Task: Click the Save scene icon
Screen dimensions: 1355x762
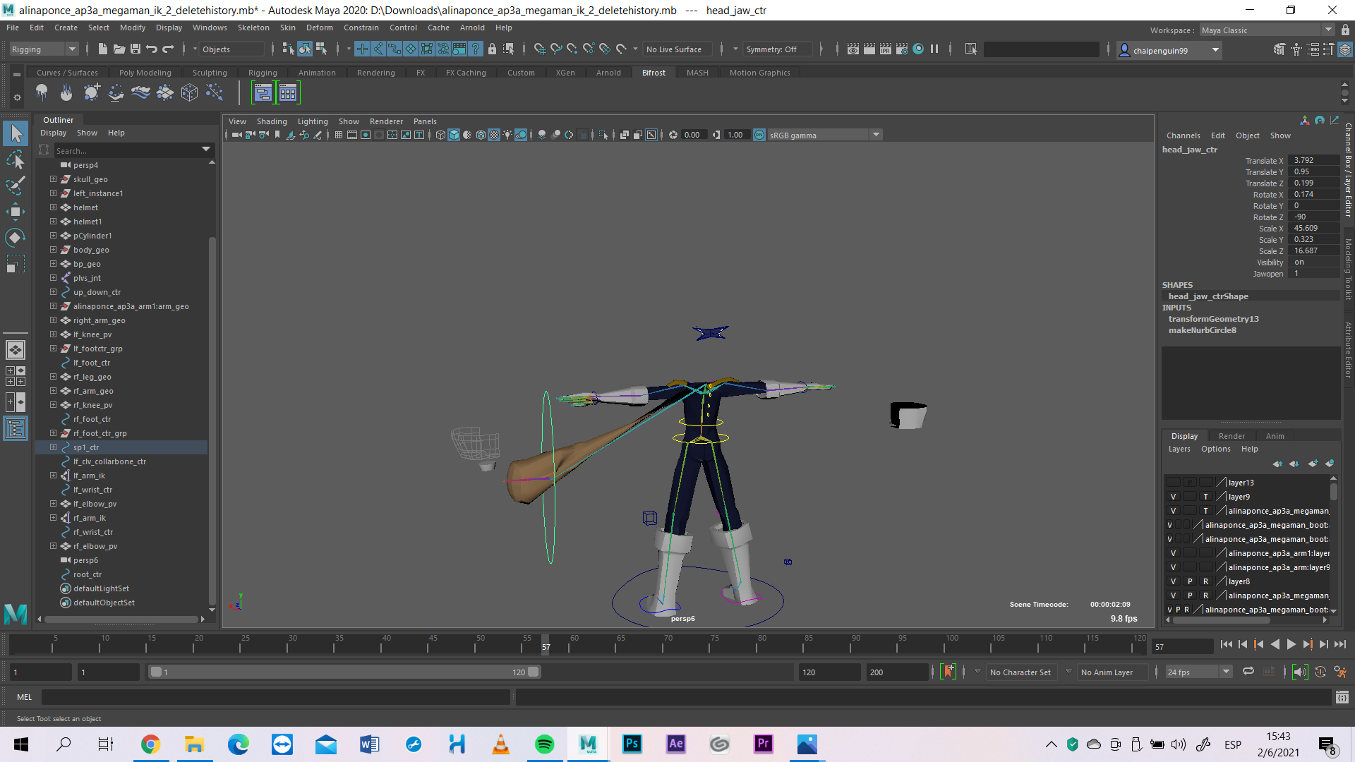Action: pyautogui.click(x=135, y=49)
